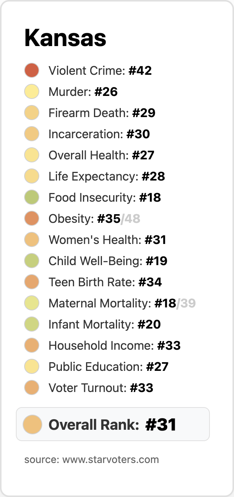Click the green Food Insecurity dot
This screenshot has height=497, width=234.
tap(32, 198)
